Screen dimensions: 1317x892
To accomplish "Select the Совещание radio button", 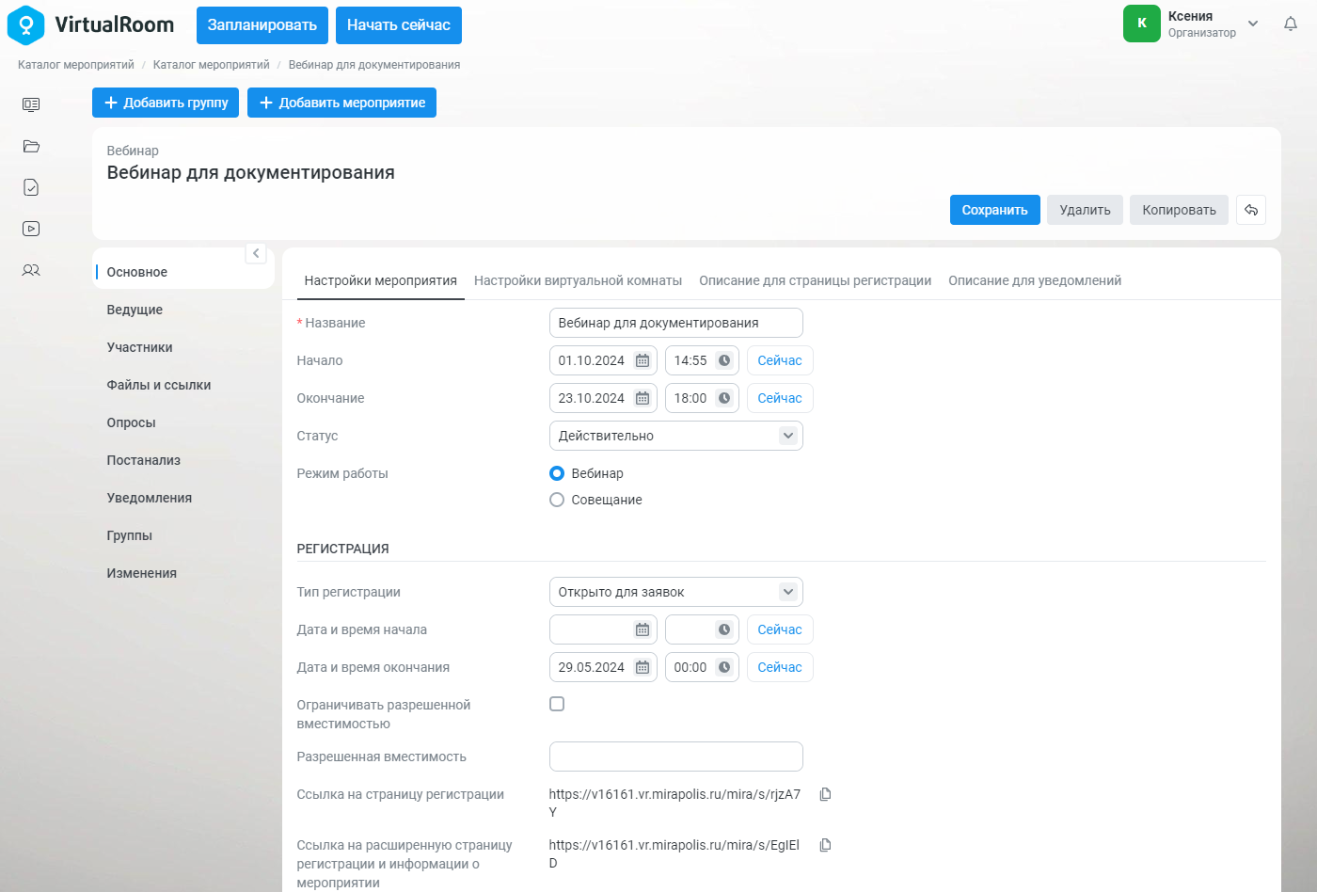I will pos(557,500).
